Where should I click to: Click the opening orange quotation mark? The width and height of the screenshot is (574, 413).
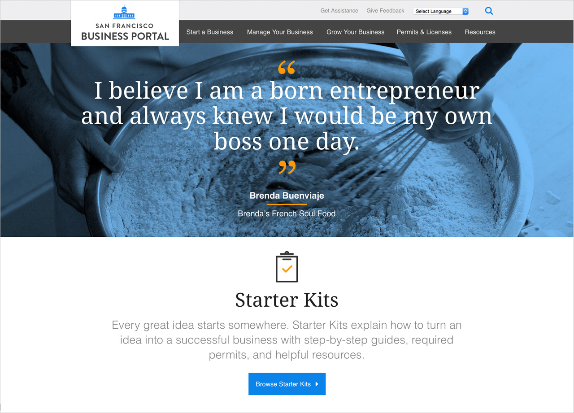click(x=287, y=67)
